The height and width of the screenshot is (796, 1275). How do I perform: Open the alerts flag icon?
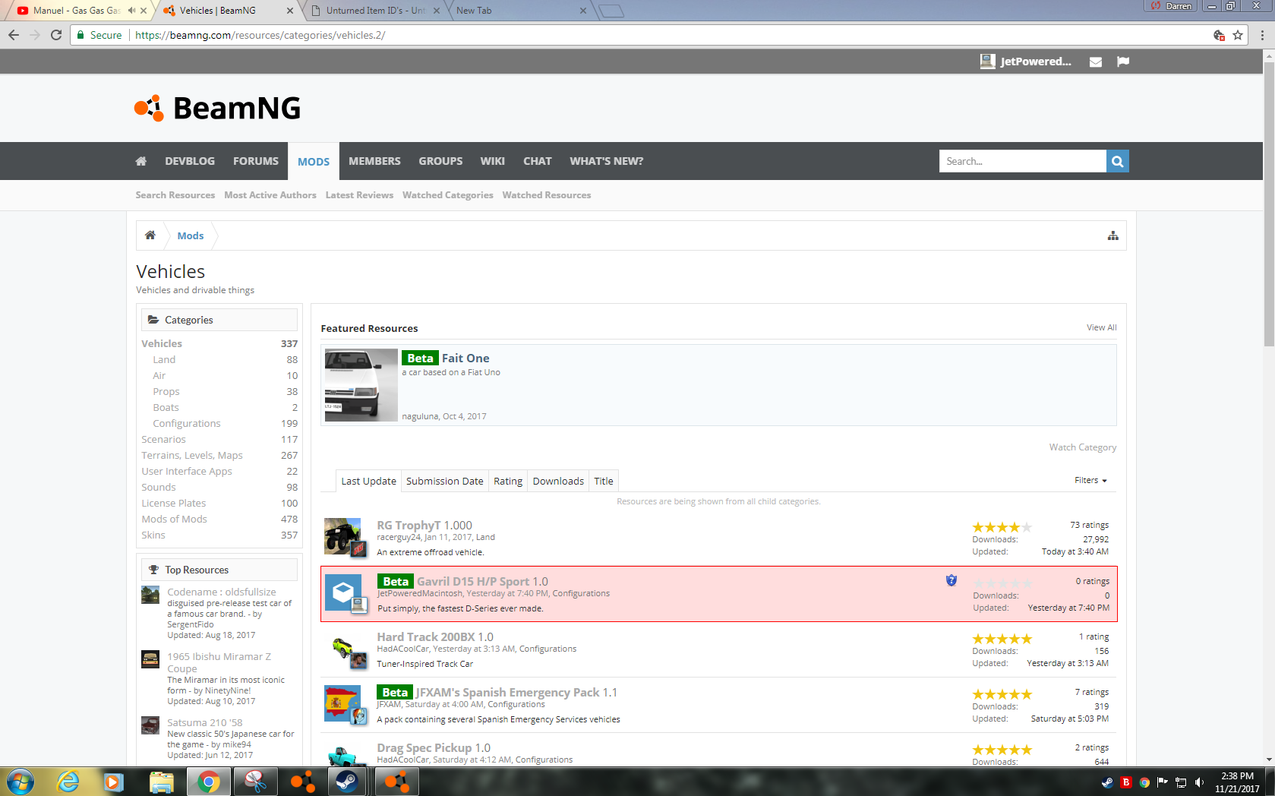click(1123, 62)
